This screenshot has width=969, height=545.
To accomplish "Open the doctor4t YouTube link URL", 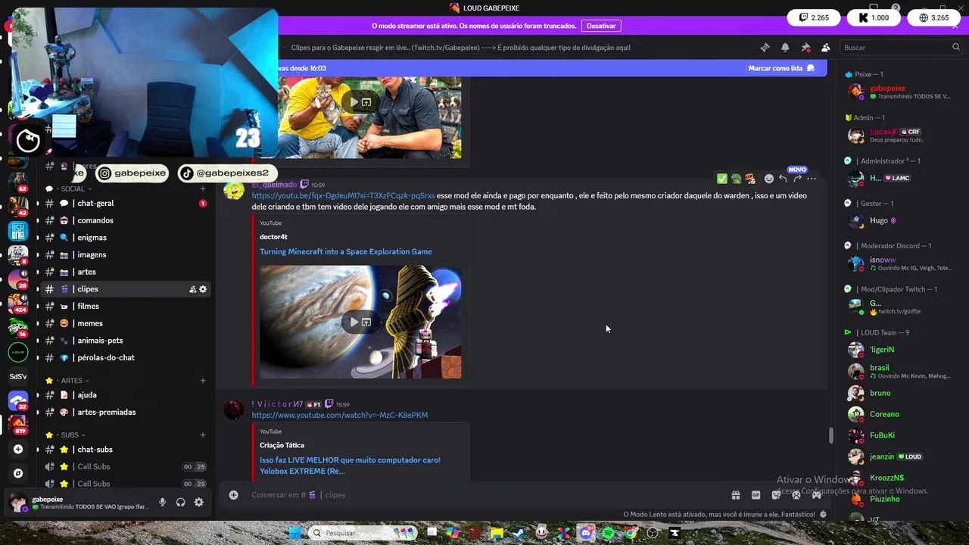I will (343, 196).
